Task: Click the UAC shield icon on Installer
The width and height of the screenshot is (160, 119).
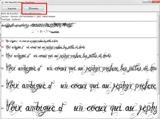Action: 30,8
